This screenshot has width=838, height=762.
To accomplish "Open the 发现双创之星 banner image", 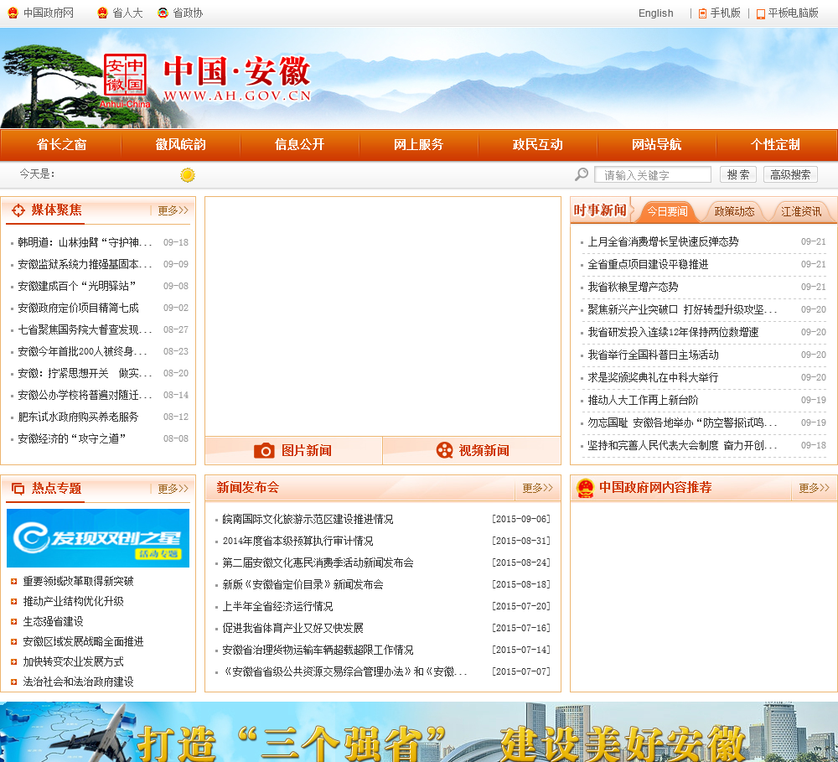I will pyautogui.click(x=98, y=538).
